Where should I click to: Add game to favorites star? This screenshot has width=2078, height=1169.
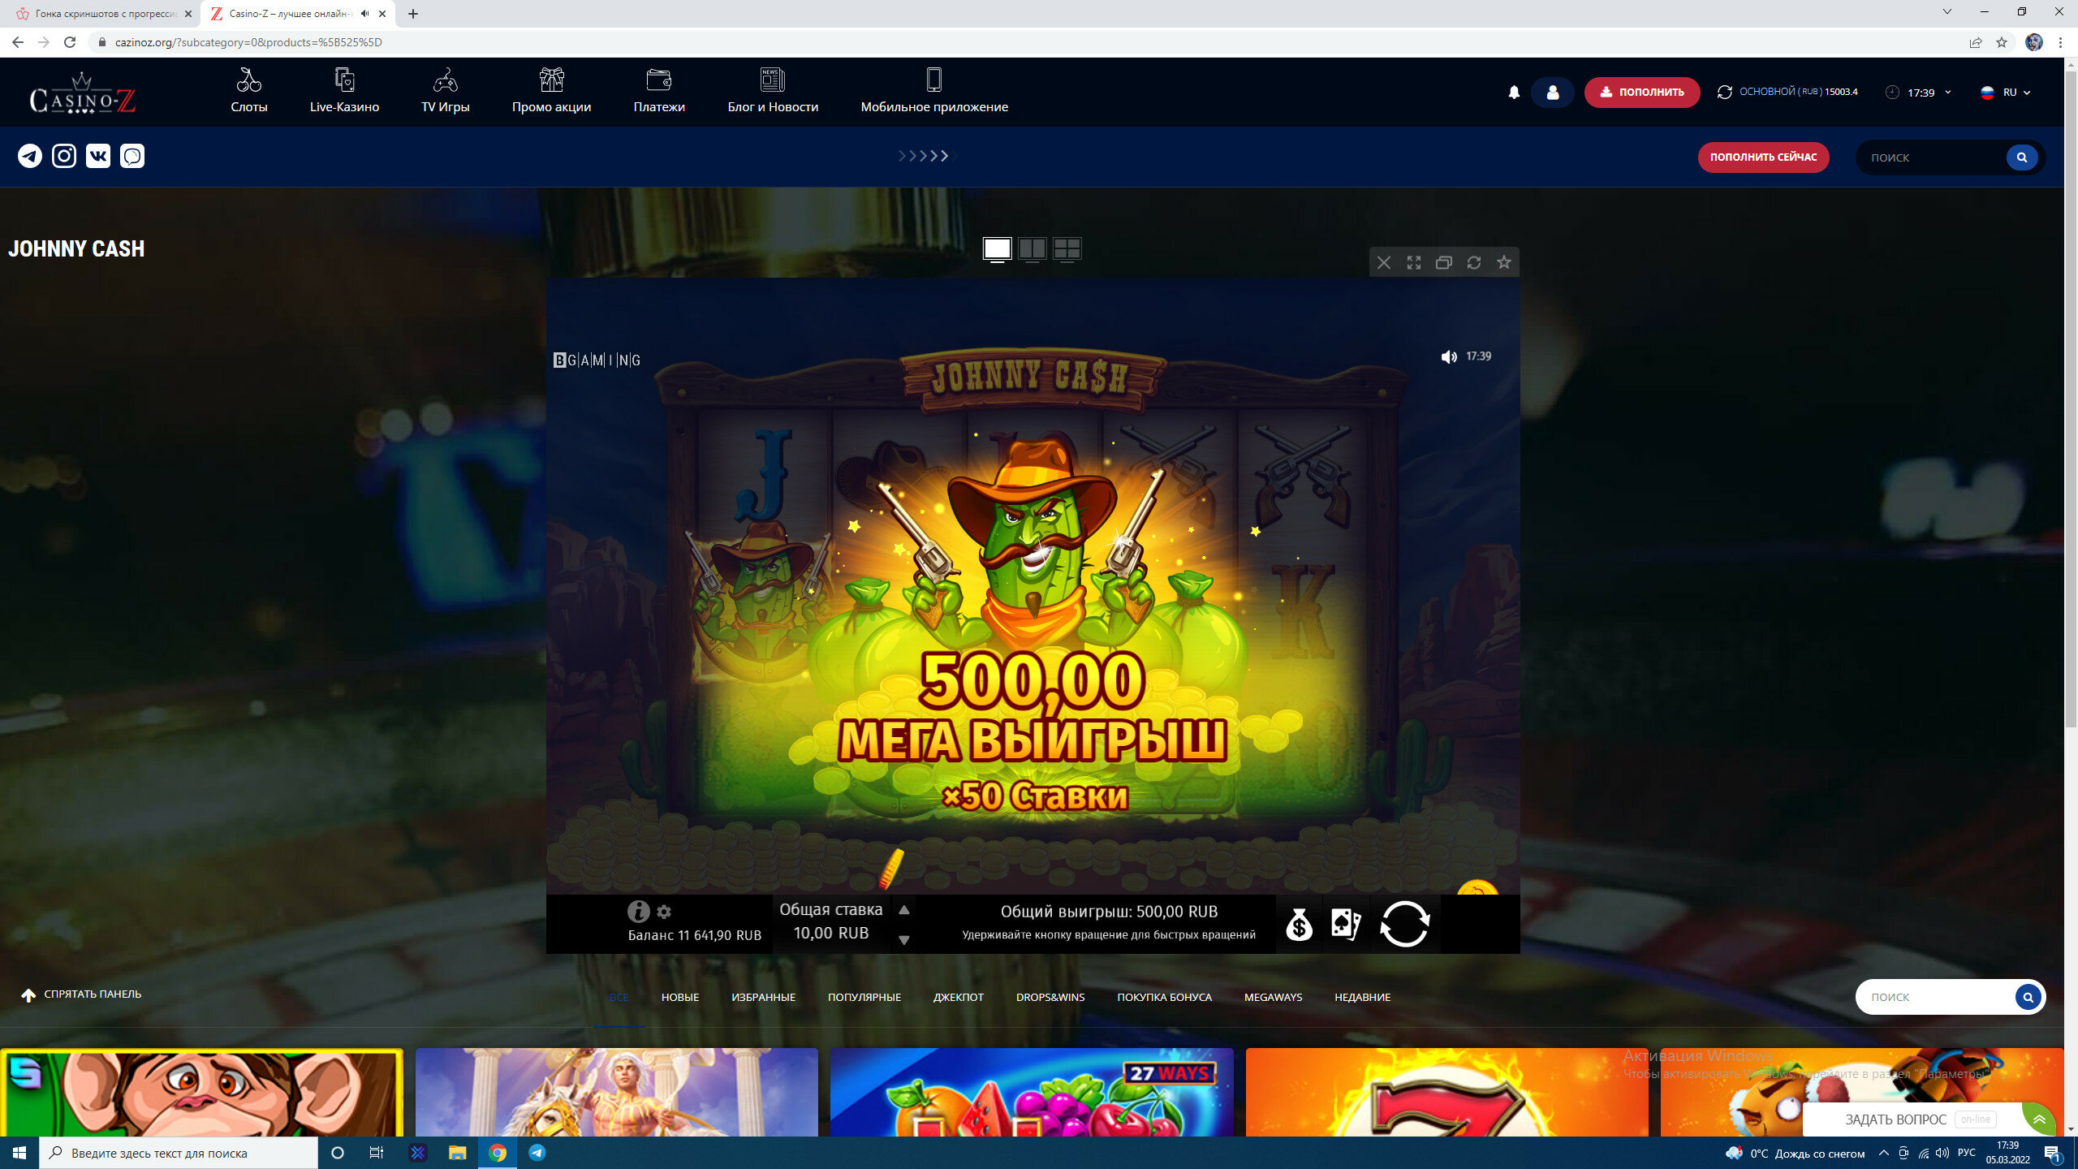(x=1504, y=262)
